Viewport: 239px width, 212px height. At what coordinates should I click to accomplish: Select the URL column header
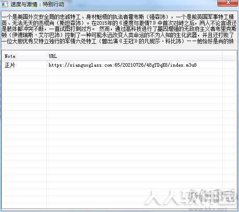(134, 56)
